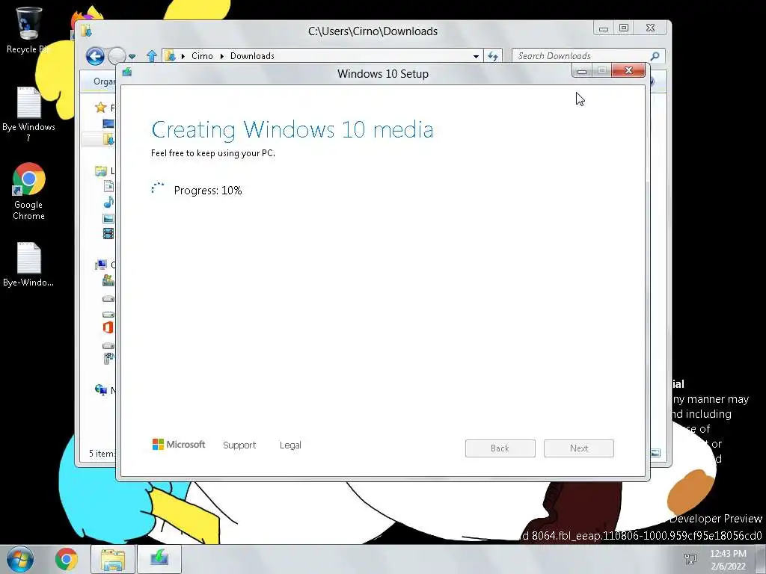Select Computer in the navigation pane
The width and height of the screenshot is (766, 574).
(x=101, y=265)
